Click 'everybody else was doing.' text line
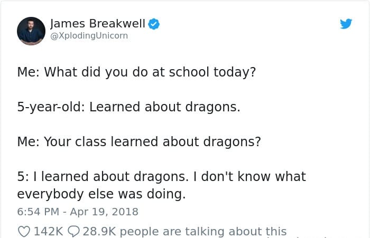The width and height of the screenshot is (370, 238). [101, 194]
